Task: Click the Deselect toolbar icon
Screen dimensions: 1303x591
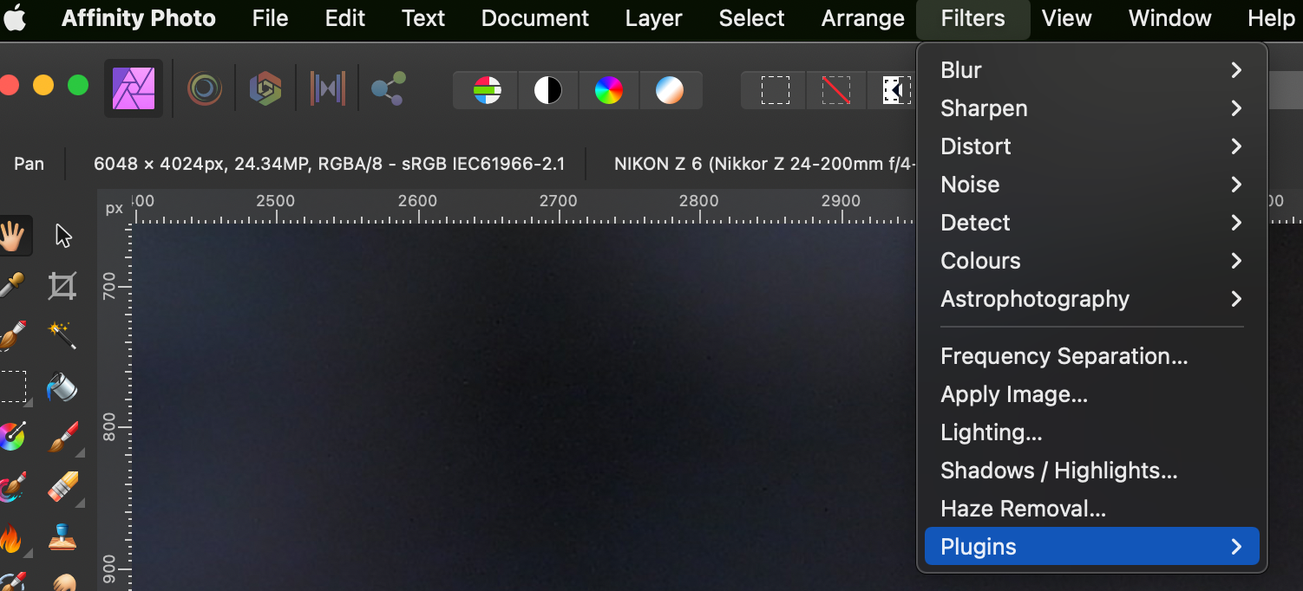Action: tap(835, 90)
